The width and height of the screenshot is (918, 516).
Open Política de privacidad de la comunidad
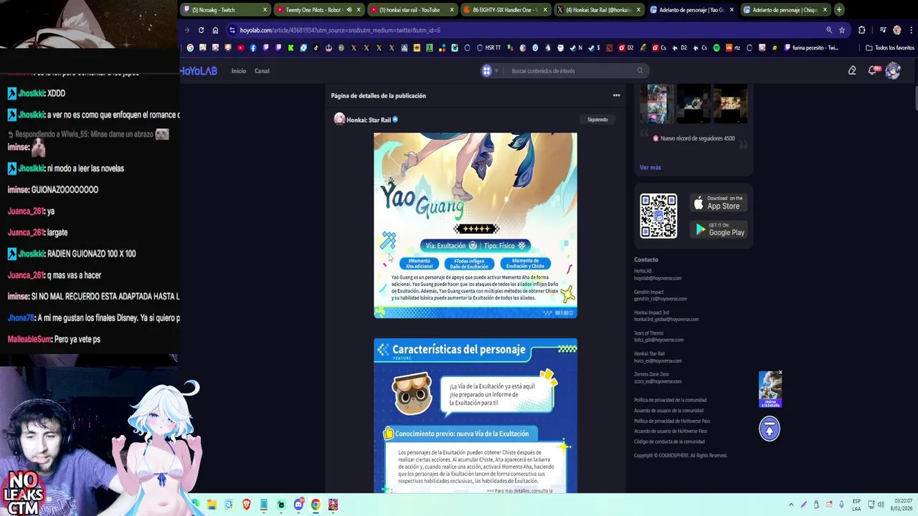(x=670, y=400)
